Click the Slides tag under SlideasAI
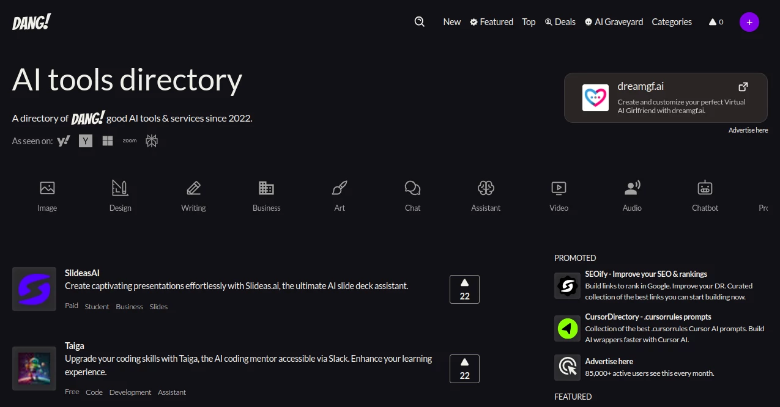The height and width of the screenshot is (407, 780). tap(158, 307)
